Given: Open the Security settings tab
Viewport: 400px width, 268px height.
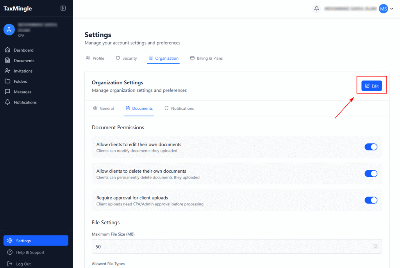Looking at the screenshot, I should coord(126,58).
